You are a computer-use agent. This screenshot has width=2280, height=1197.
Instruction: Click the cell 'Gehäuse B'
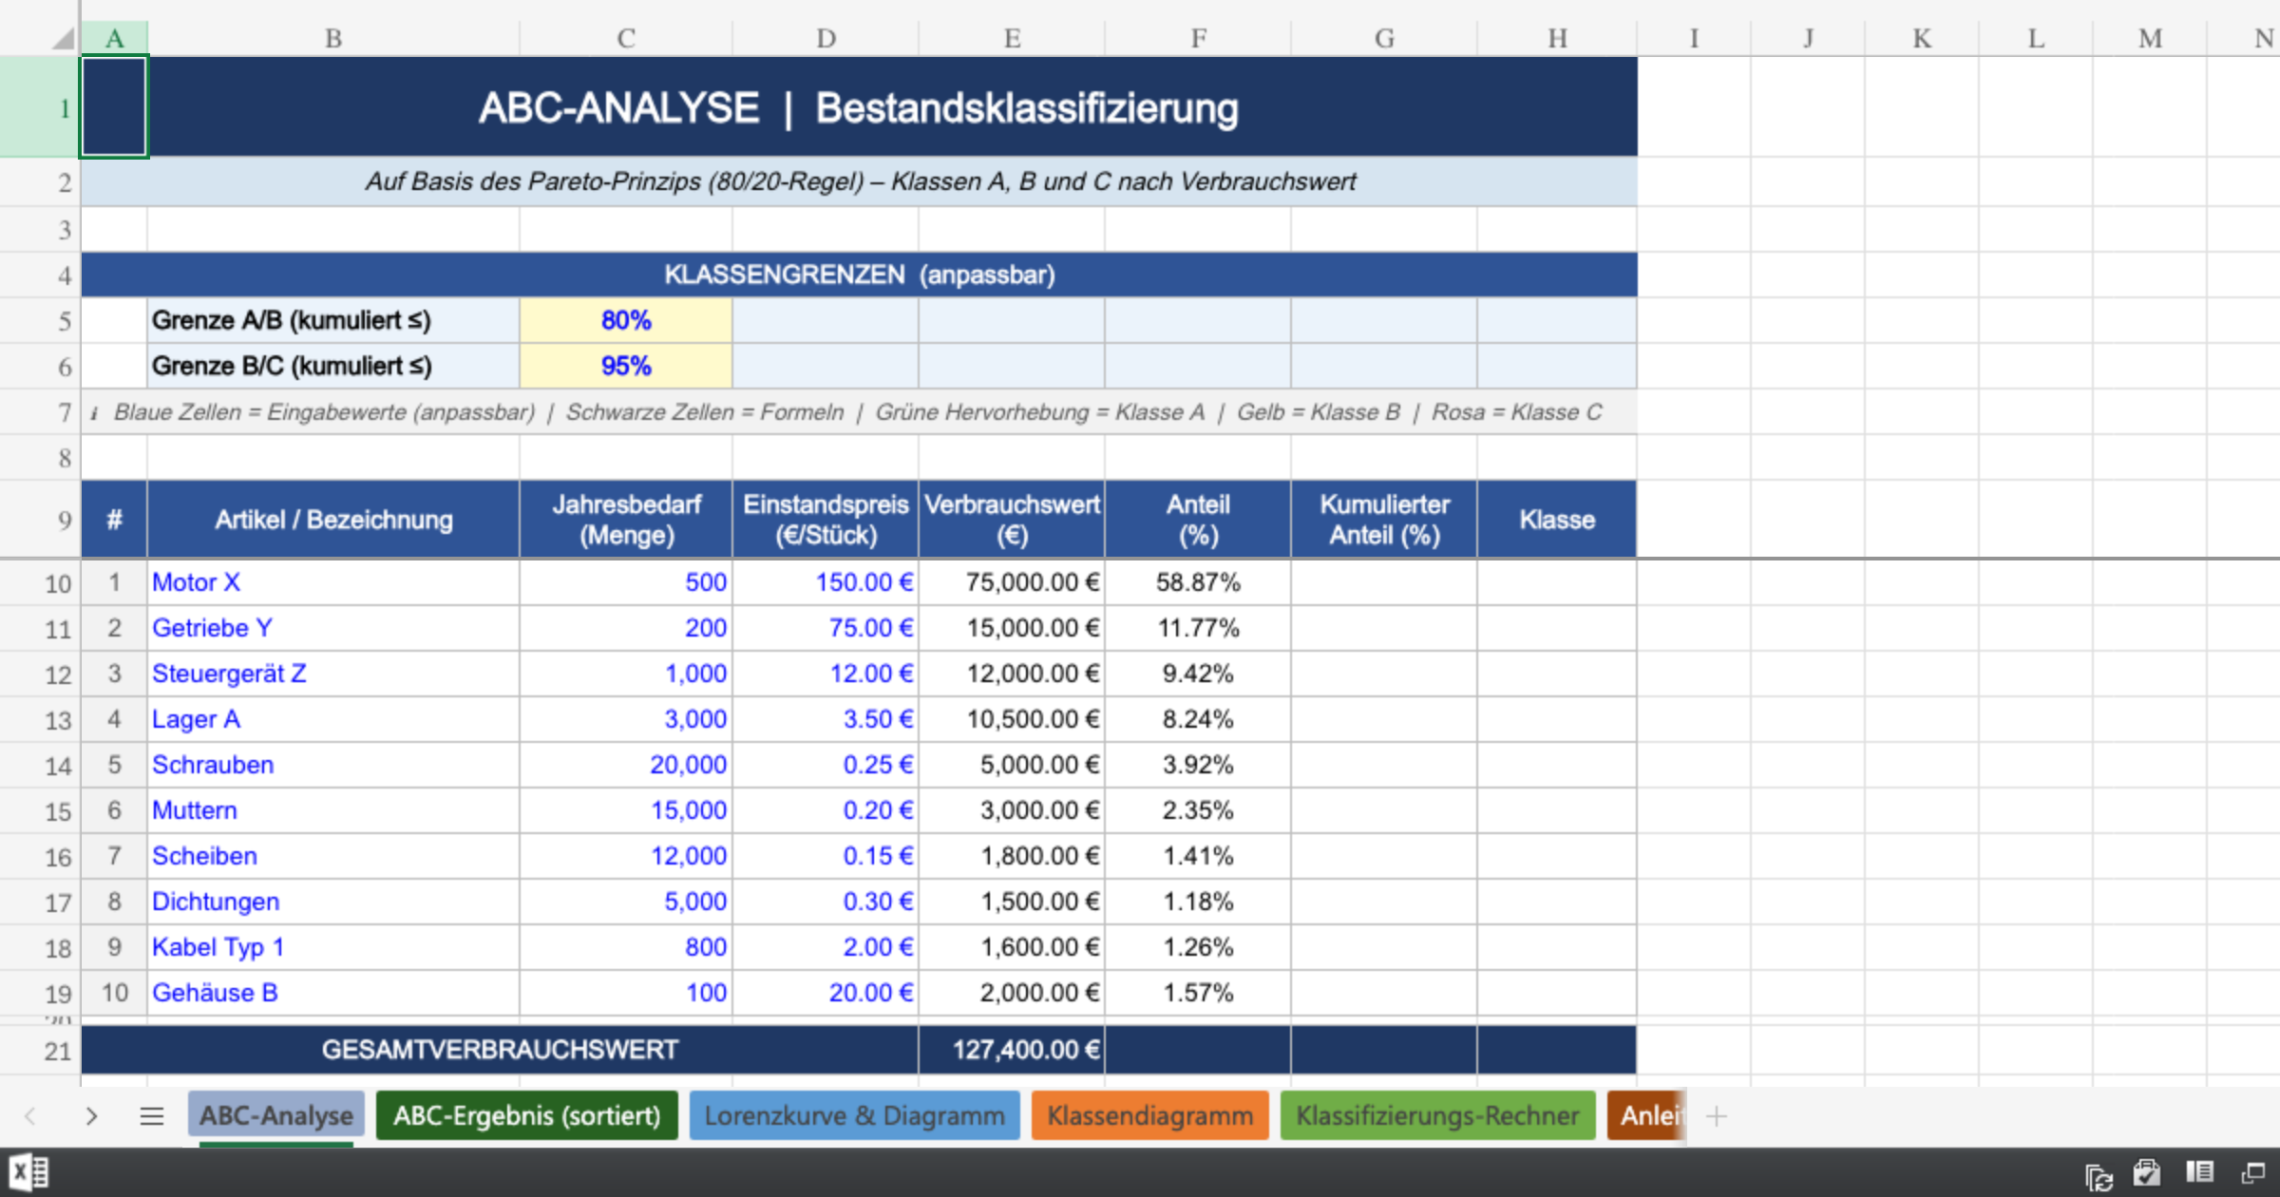[333, 993]
